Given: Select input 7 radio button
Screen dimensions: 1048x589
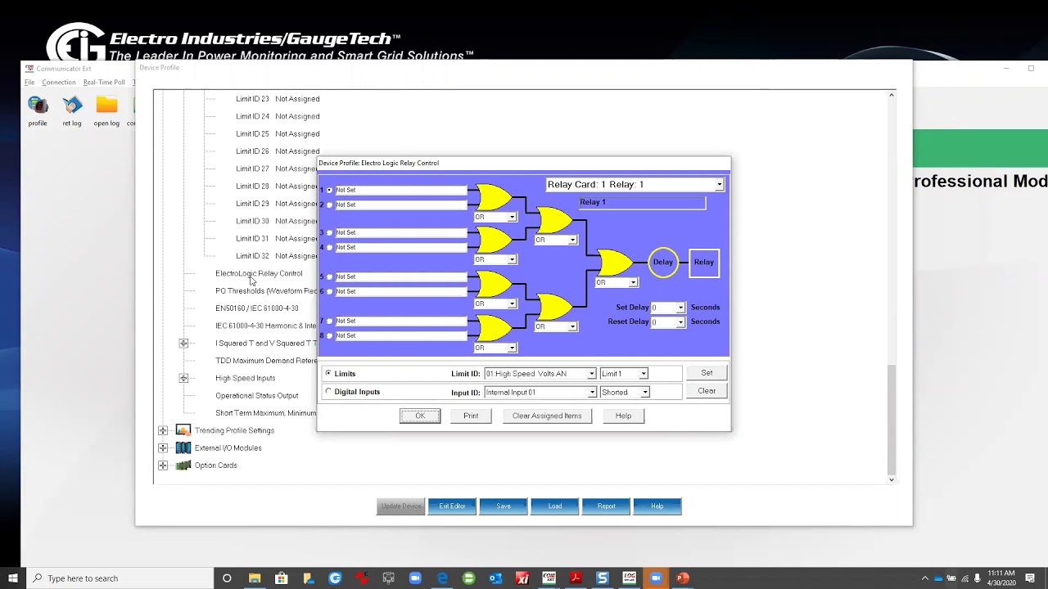Looking at the screenshot, I should click(x=330, y=321).
